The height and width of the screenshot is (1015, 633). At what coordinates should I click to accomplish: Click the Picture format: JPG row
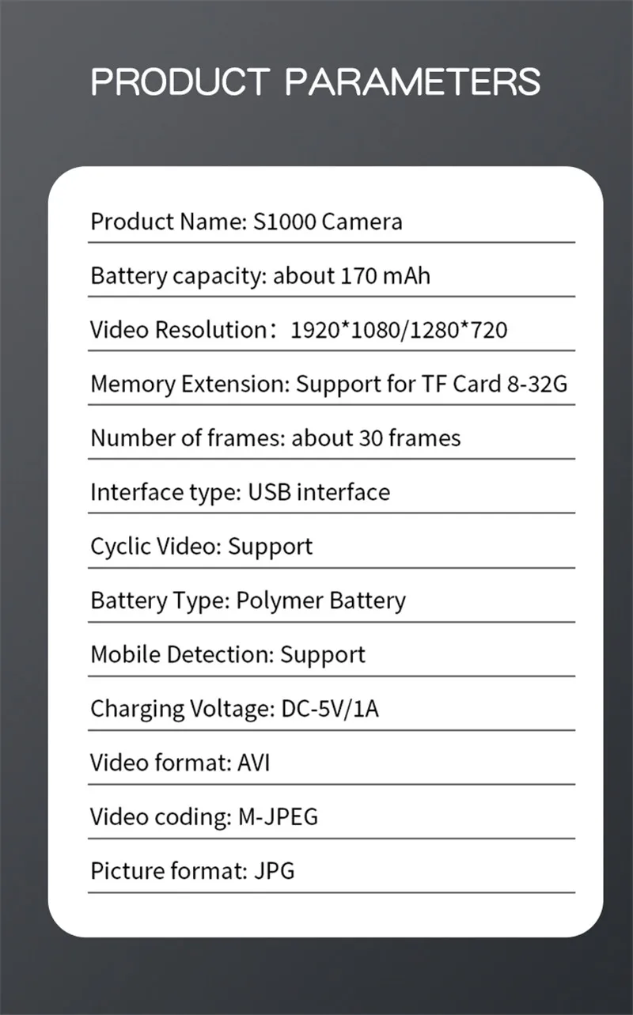(192, 871)
